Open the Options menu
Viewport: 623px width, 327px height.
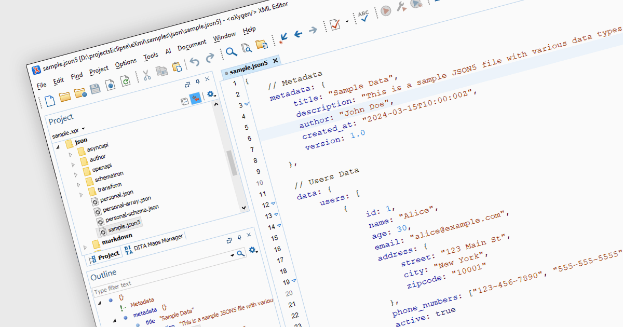[126, 63]
